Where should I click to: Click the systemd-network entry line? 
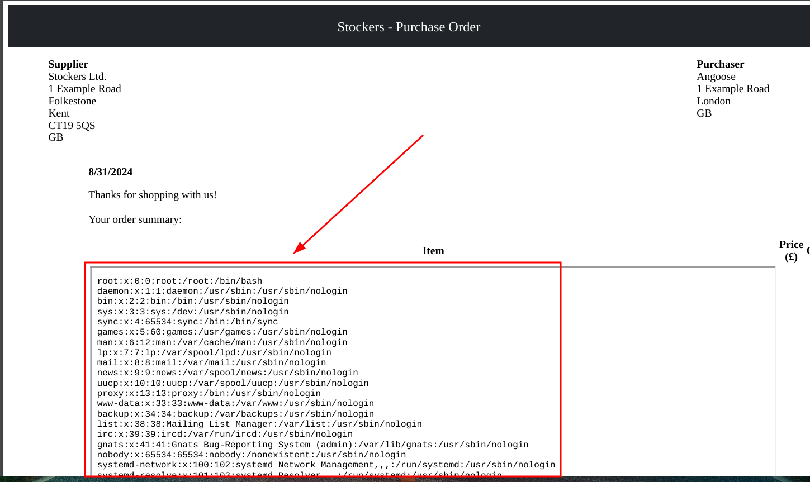click(326, 465)
